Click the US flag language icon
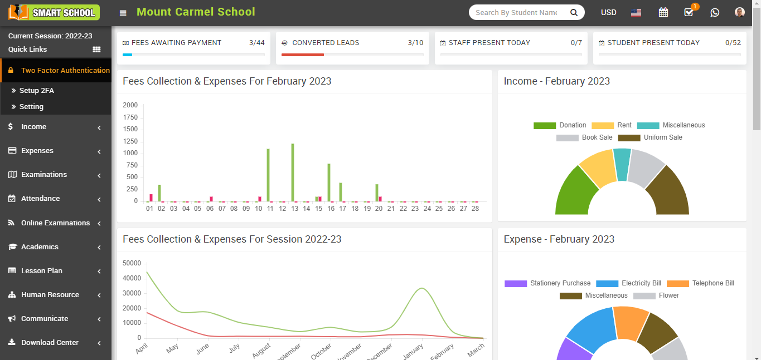 click(636, 12)
